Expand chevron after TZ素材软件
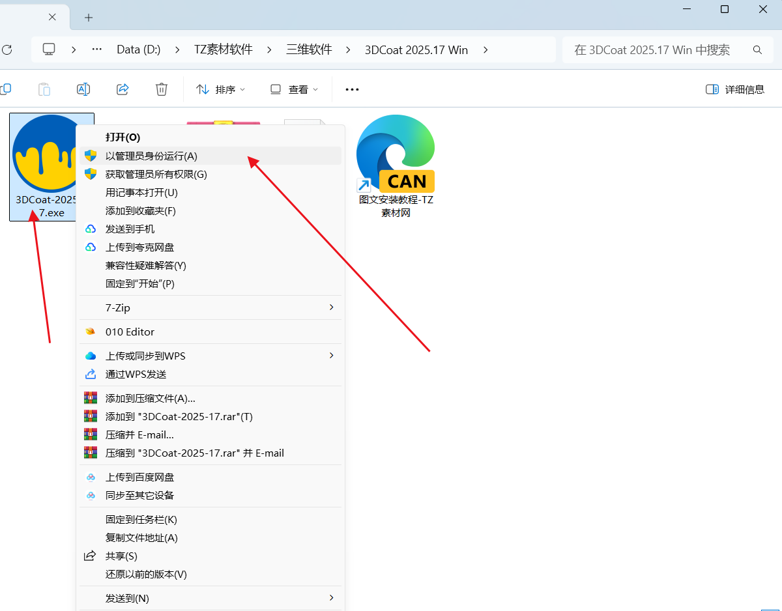Screen dimensions: 782x611 tap(268, 50)
